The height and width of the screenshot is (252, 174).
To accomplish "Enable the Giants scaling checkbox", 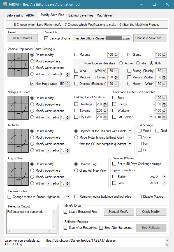I will click(x=129, y=55).
